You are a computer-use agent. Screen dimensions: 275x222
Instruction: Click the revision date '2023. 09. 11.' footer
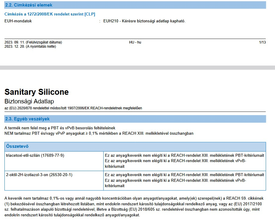click(x=33, y=42)
